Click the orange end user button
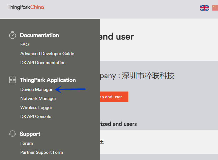 click(114, 97)
